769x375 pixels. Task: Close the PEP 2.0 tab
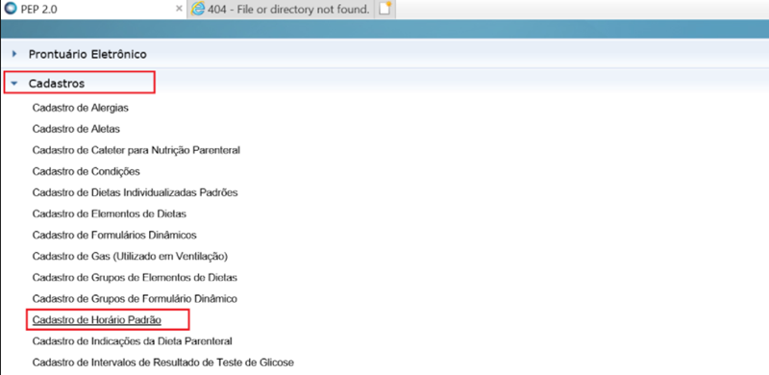click(x=179, y=10)
